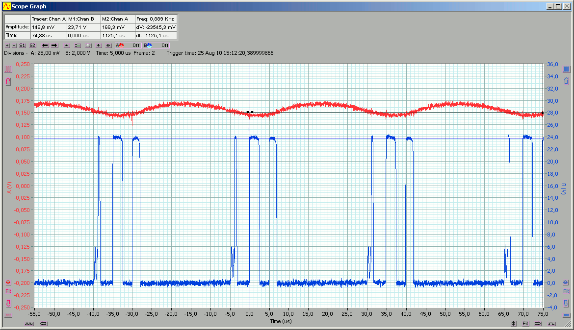Click the Frame: 2 readout
This screenshot has width=574, height=330.
tap(144, 53)
